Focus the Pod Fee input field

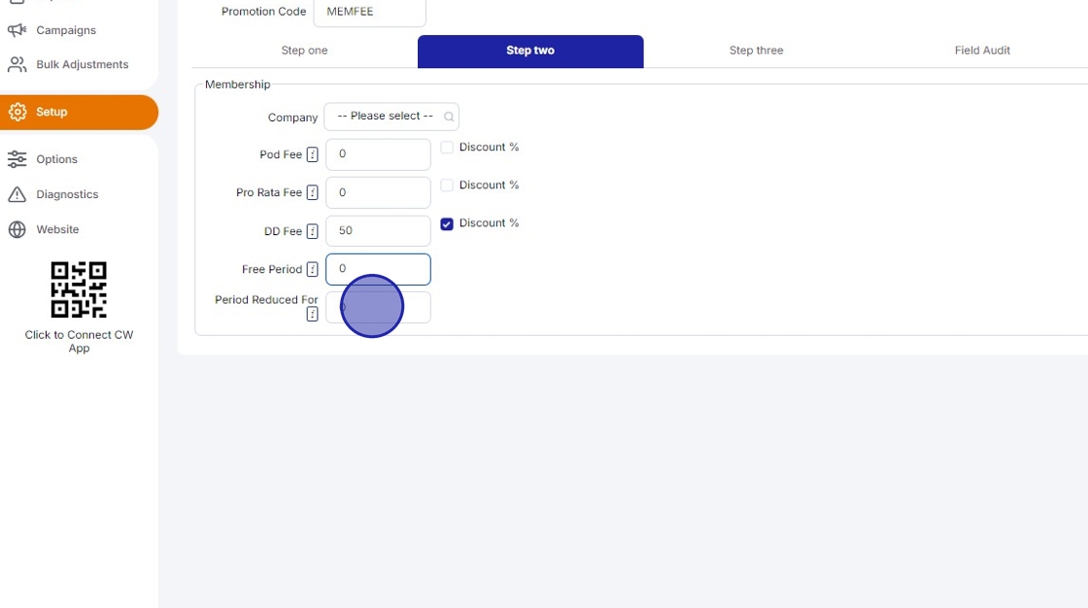pos(378,154)
